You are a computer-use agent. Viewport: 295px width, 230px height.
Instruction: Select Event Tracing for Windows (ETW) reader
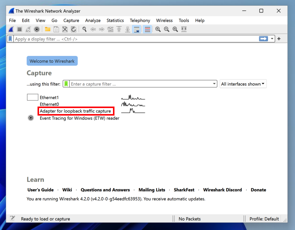pyautogui.click(x=80, y=118)
